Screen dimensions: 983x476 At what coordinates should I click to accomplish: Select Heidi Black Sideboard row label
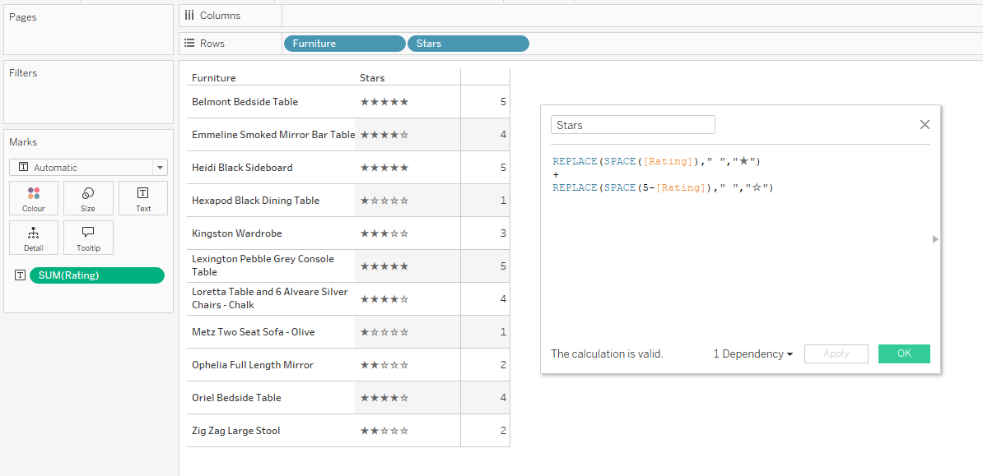coord(242,167)
